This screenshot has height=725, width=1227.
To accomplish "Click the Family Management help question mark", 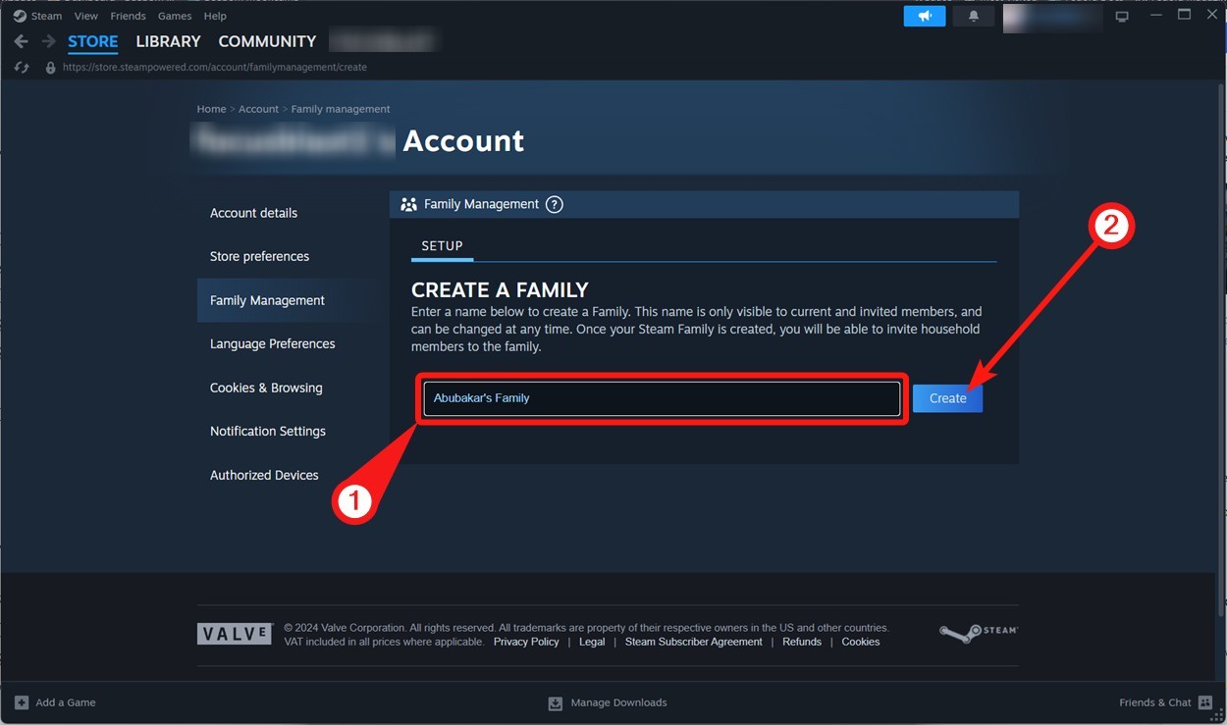I will pos(554,204).
